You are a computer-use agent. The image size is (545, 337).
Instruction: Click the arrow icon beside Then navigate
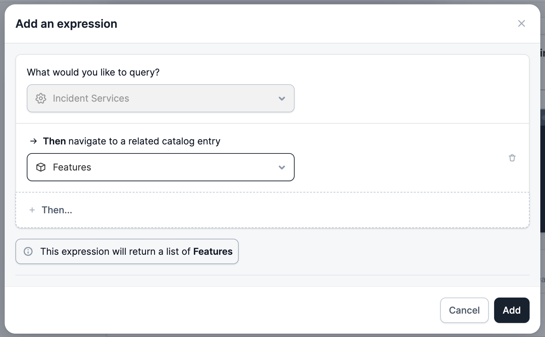33,141
